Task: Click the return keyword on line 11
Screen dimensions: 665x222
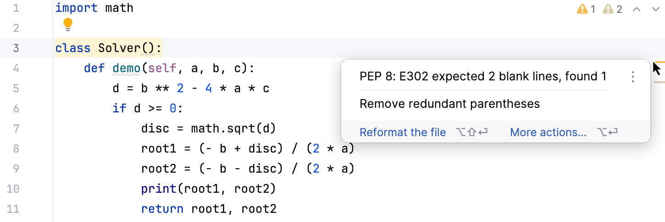Action: pyautogui.click(x=162, y=209)
